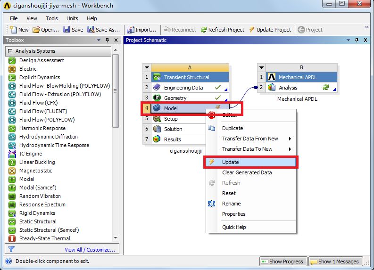Select the IC Engine icon
Image resolution: width=374 pixels, height=270 pixels.
click(x=12, y=154)
